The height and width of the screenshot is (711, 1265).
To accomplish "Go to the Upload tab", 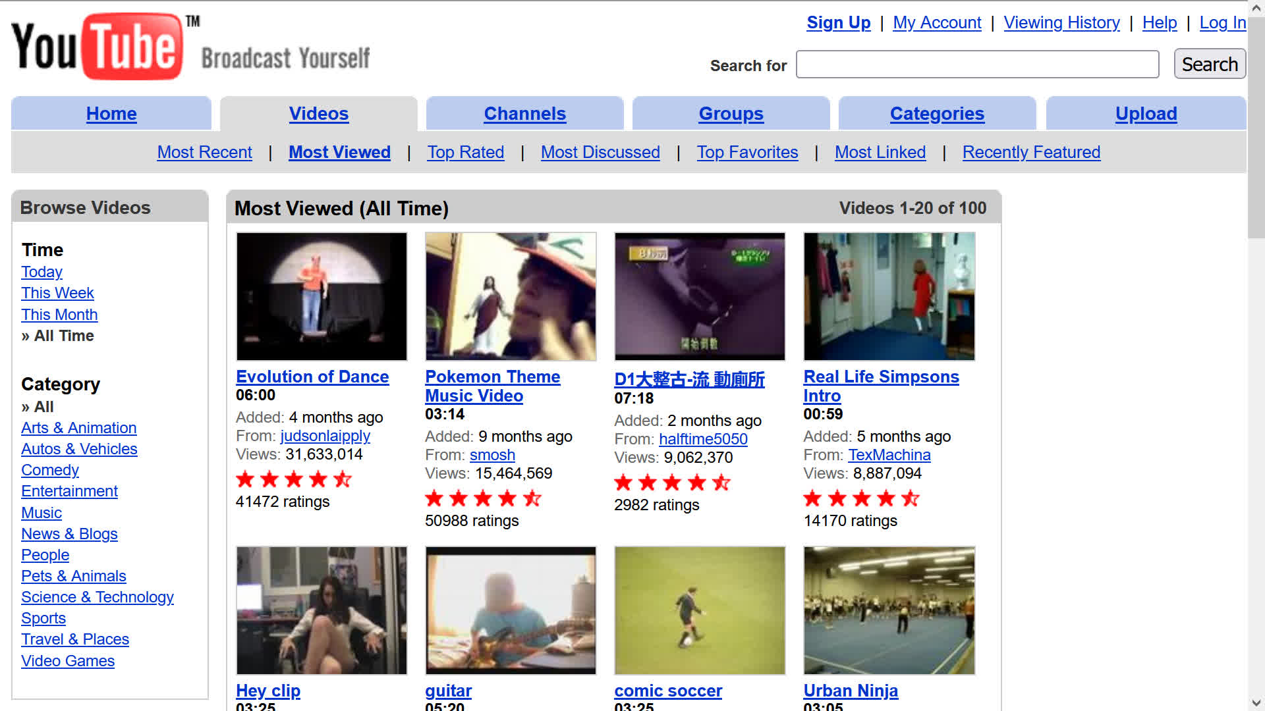I will [x=1146, y=114].
